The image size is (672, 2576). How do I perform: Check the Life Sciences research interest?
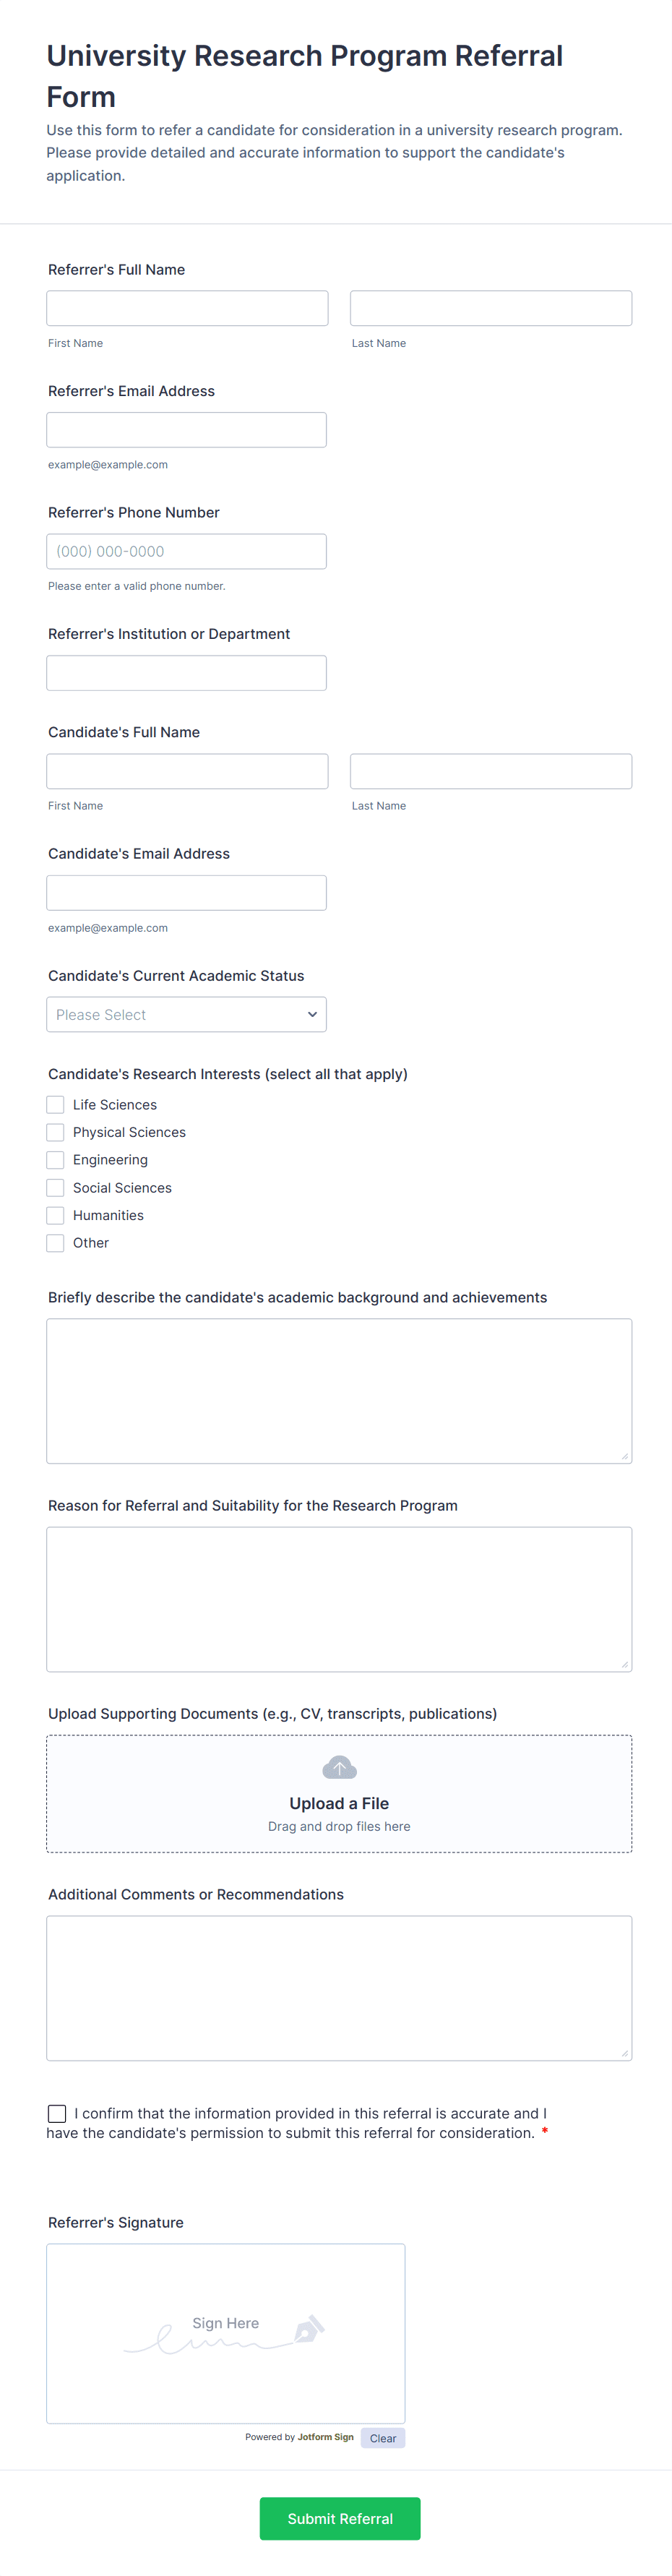point(55,1104)
